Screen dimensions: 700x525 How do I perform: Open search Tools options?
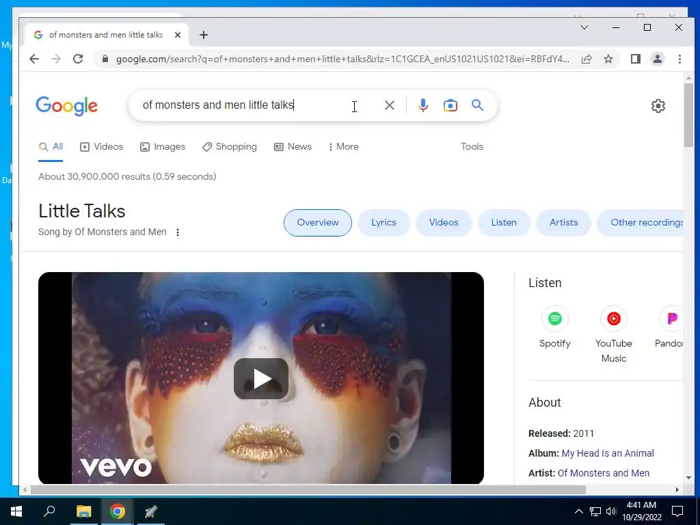tap(472, 147)
